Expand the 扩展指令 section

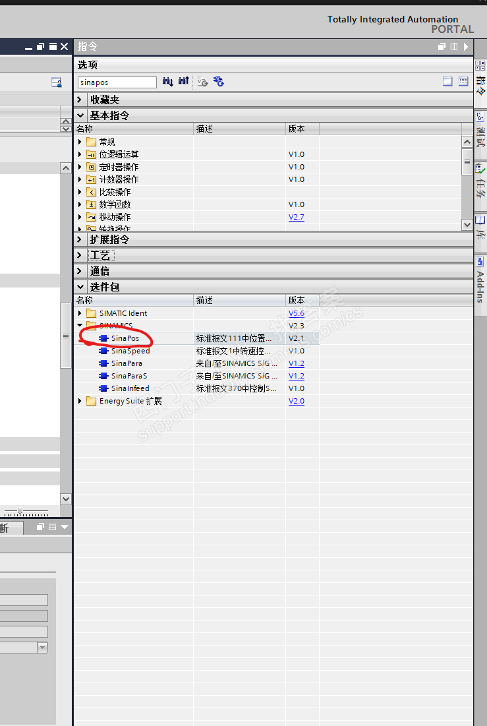click(x=79, y=239)
